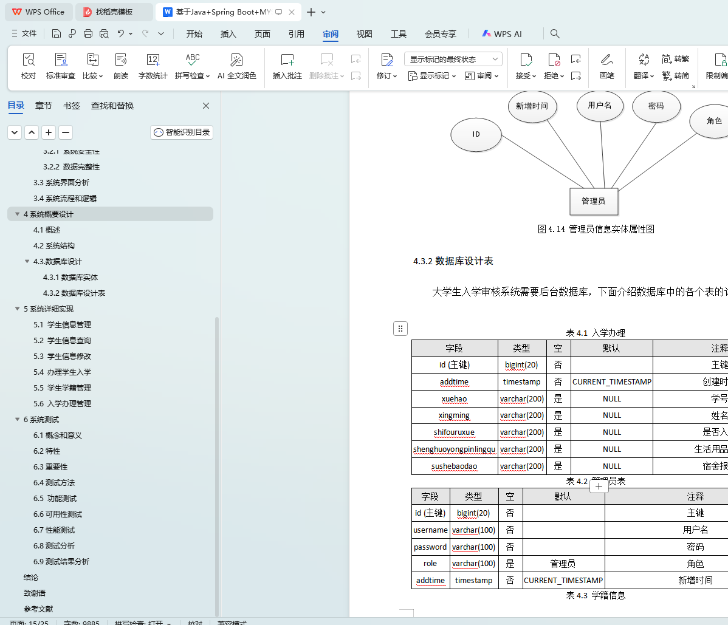
Task: Jump to 5.4 办理学生入学 heading
Action: tap(62, 372)
